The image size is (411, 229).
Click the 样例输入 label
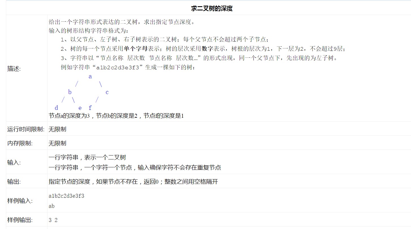click(20, 201)
